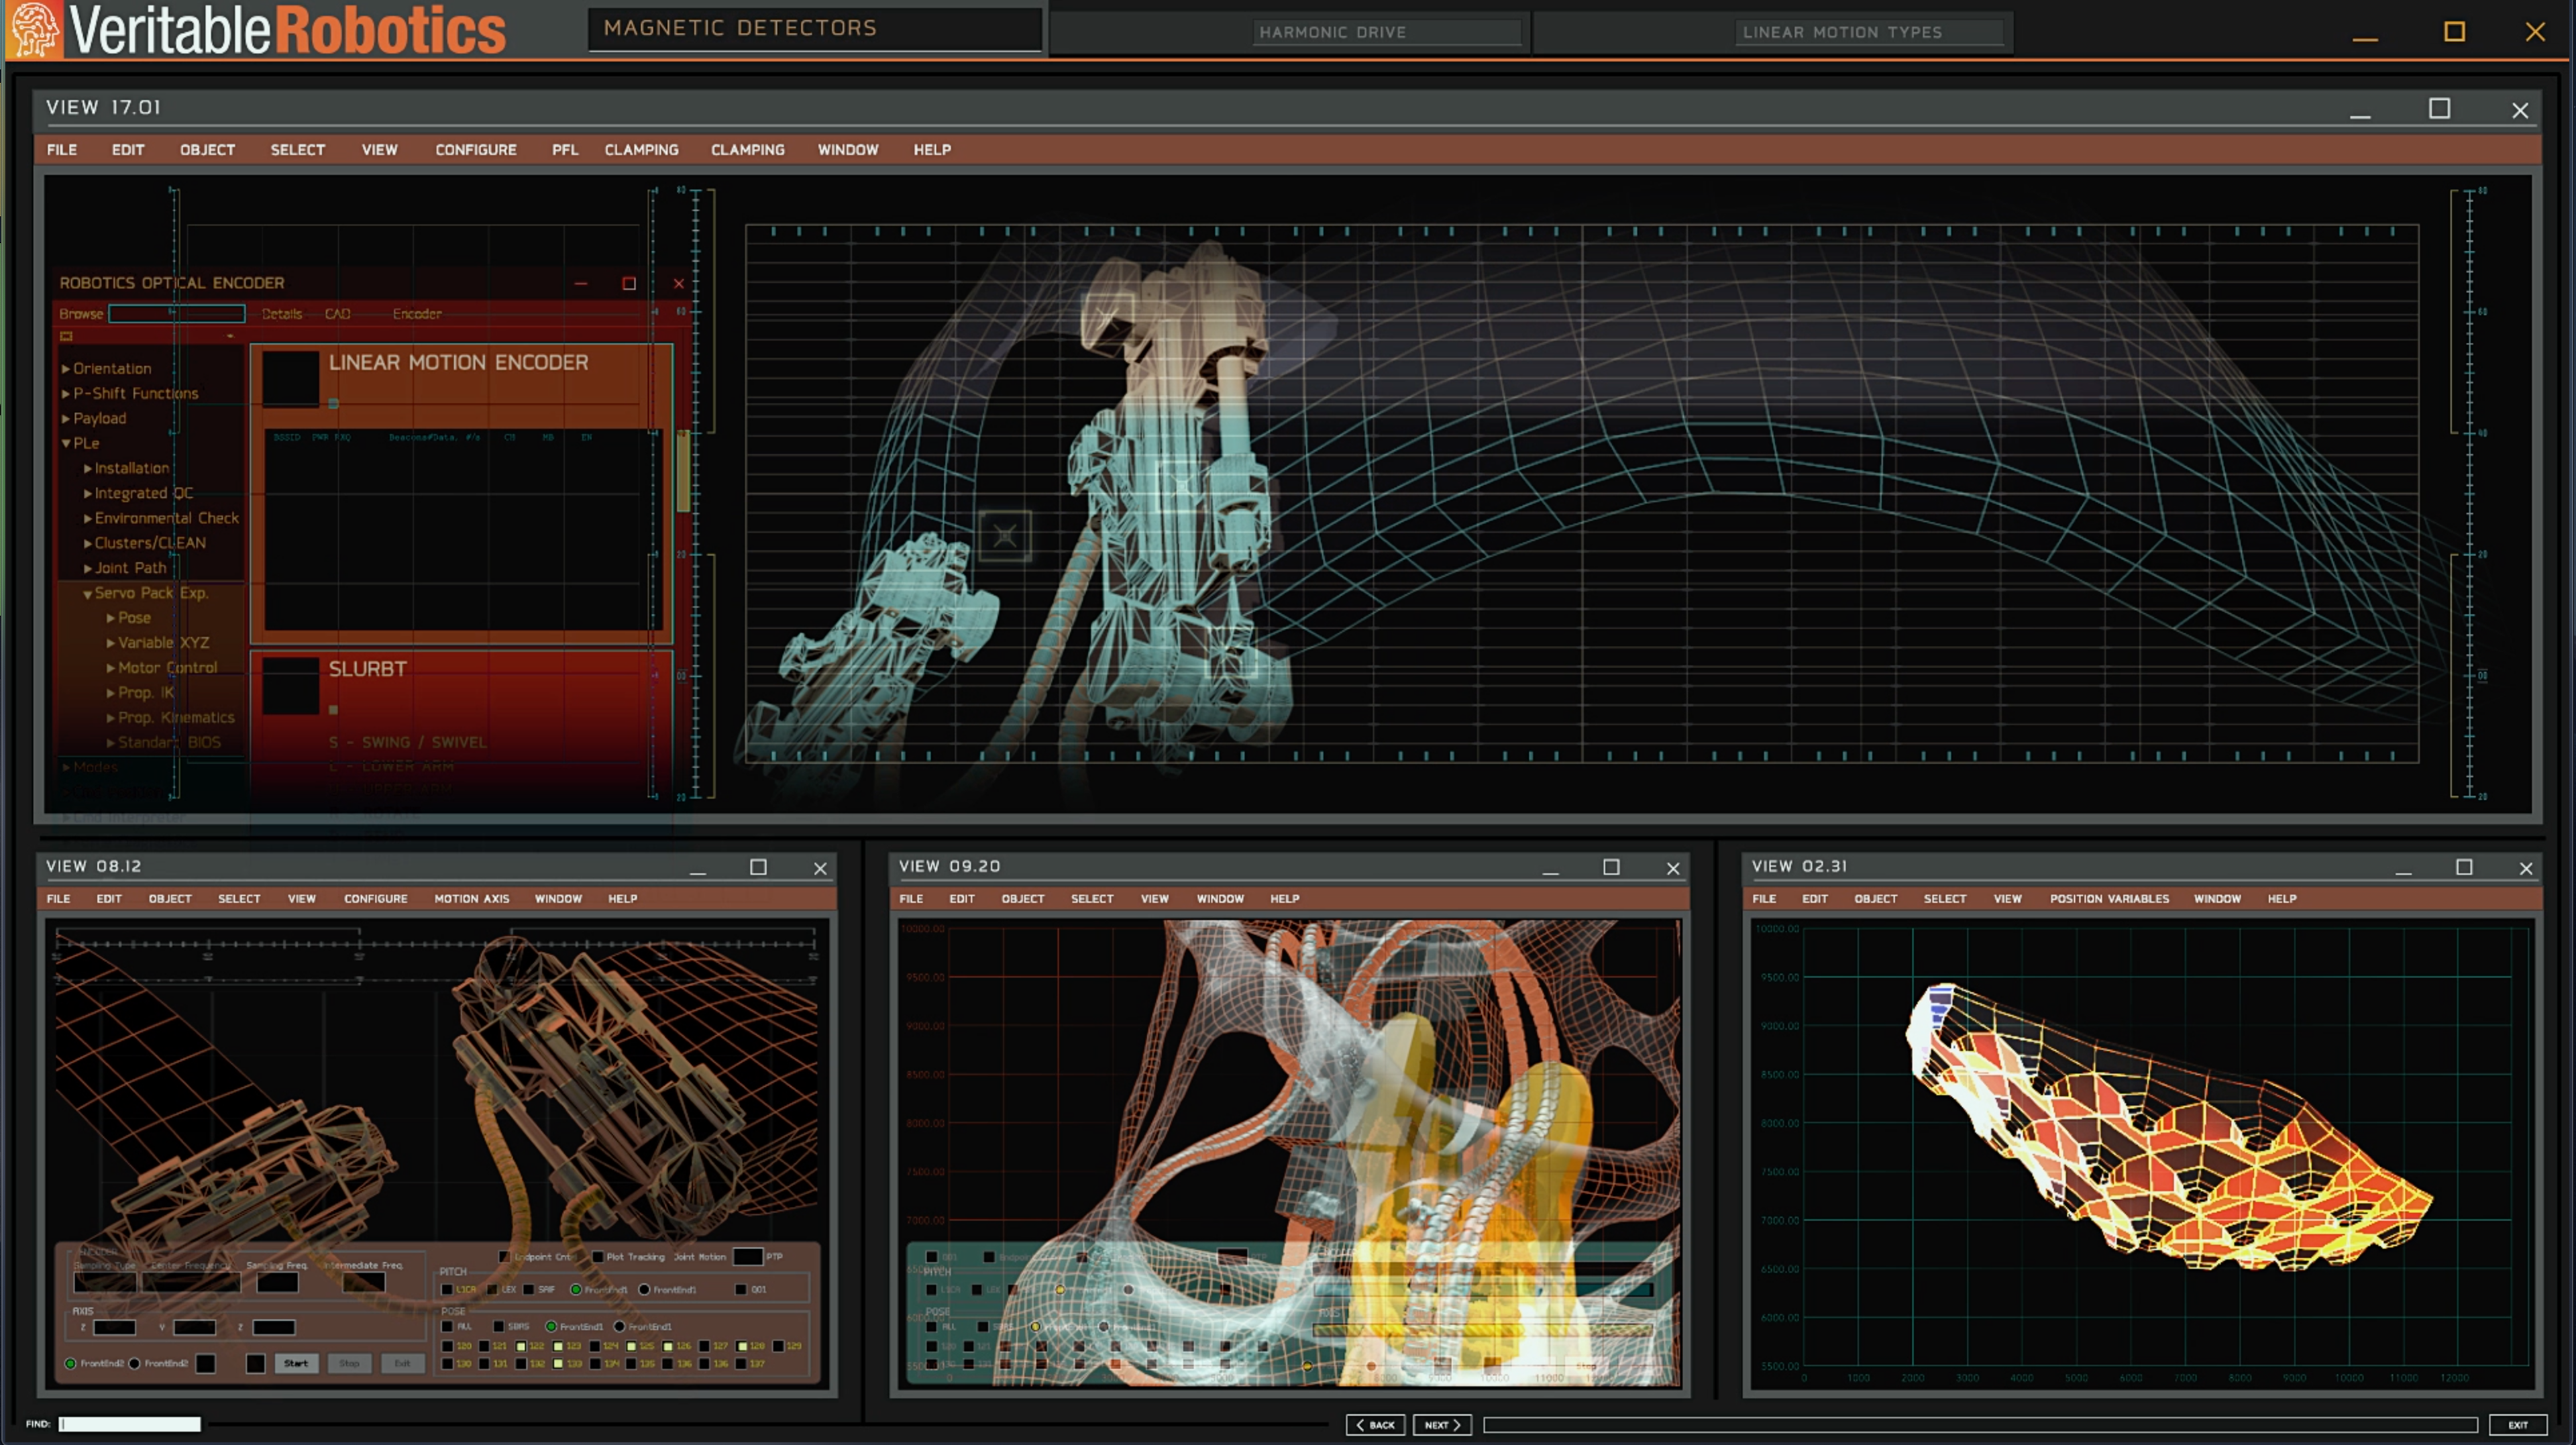Screen dimensions: 2576x1445
Task: Uncheck pose checkbox 122
Action: 521,1346
